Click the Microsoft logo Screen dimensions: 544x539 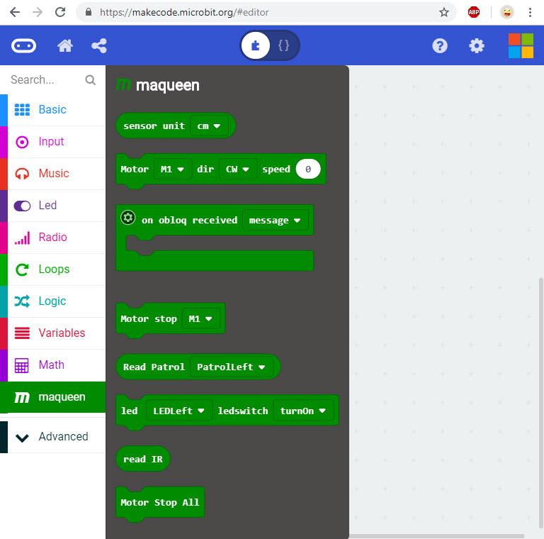tap(521, 46)
